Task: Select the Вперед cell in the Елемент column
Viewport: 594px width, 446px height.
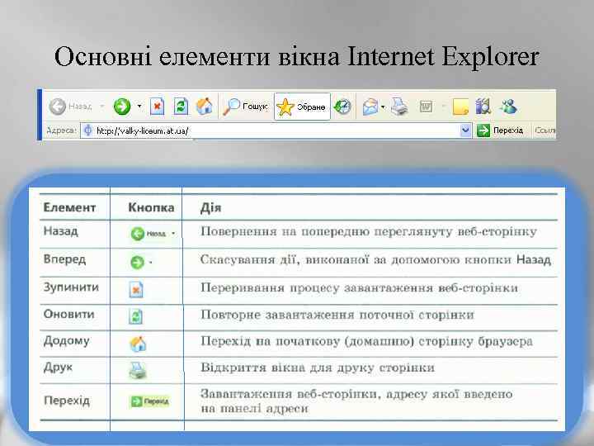Action: click(x=64, y=259)
